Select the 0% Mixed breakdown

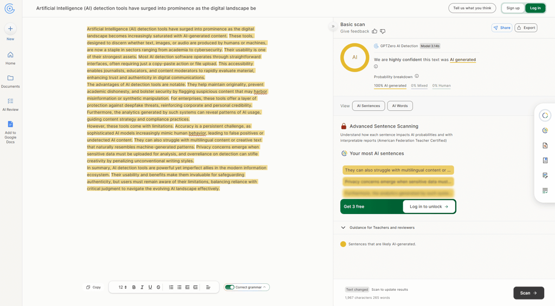point(419,86)
